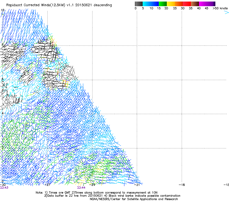229x201 pixels.
Task: Click the green 15-20 knots legend segment
Action: click(163, 4)
